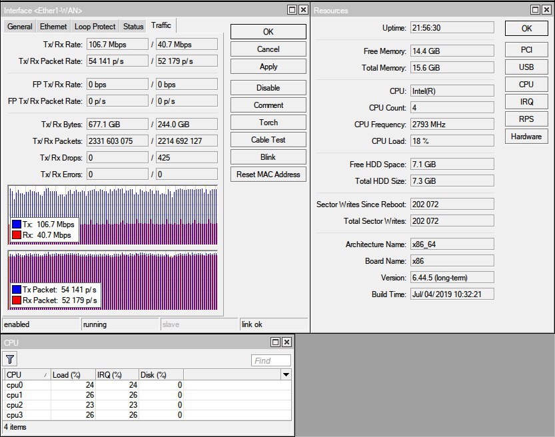Image resolution: width=555 pixels, height=437 pixels.
Task: Click the Uptime value 21:56:30
Action: 452,27
